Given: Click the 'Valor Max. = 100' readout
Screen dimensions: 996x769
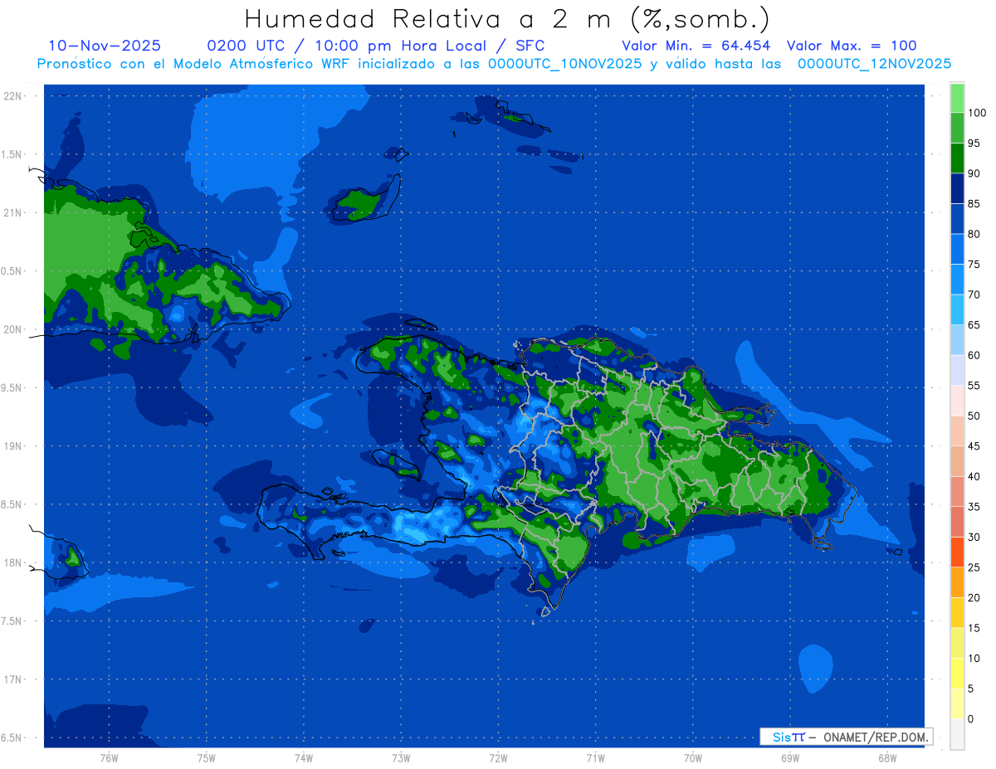Looking at the screenshot, I should 852,46.
